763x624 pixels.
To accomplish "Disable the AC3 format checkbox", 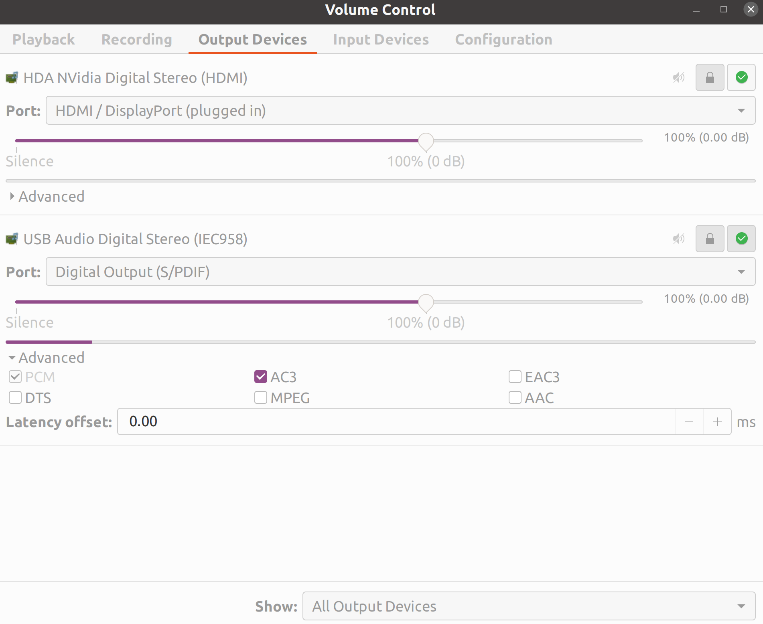I will tap(261, 377).
